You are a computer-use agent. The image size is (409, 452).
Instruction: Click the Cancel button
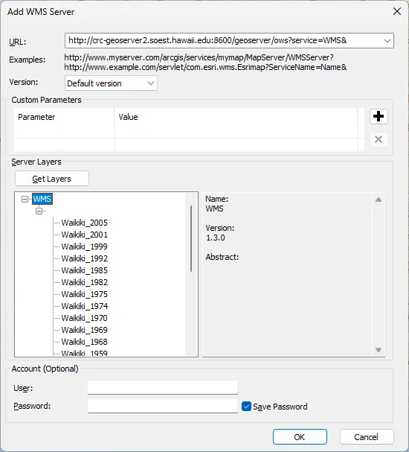pos(367,437)
